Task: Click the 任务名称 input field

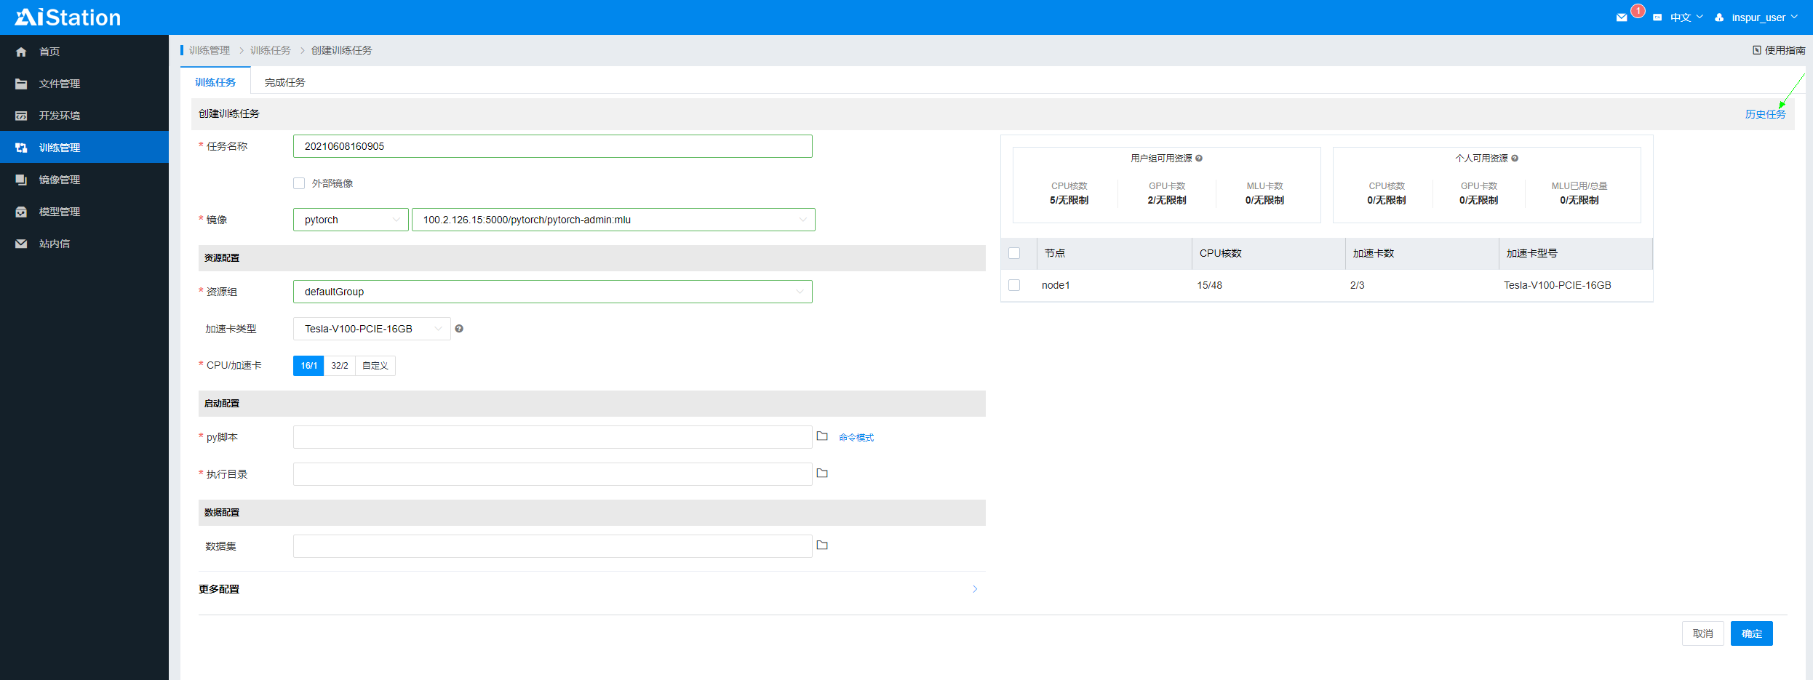Action: [552, 146]
